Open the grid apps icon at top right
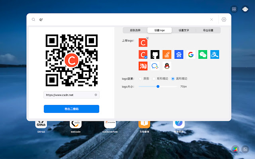 (234, 9)
